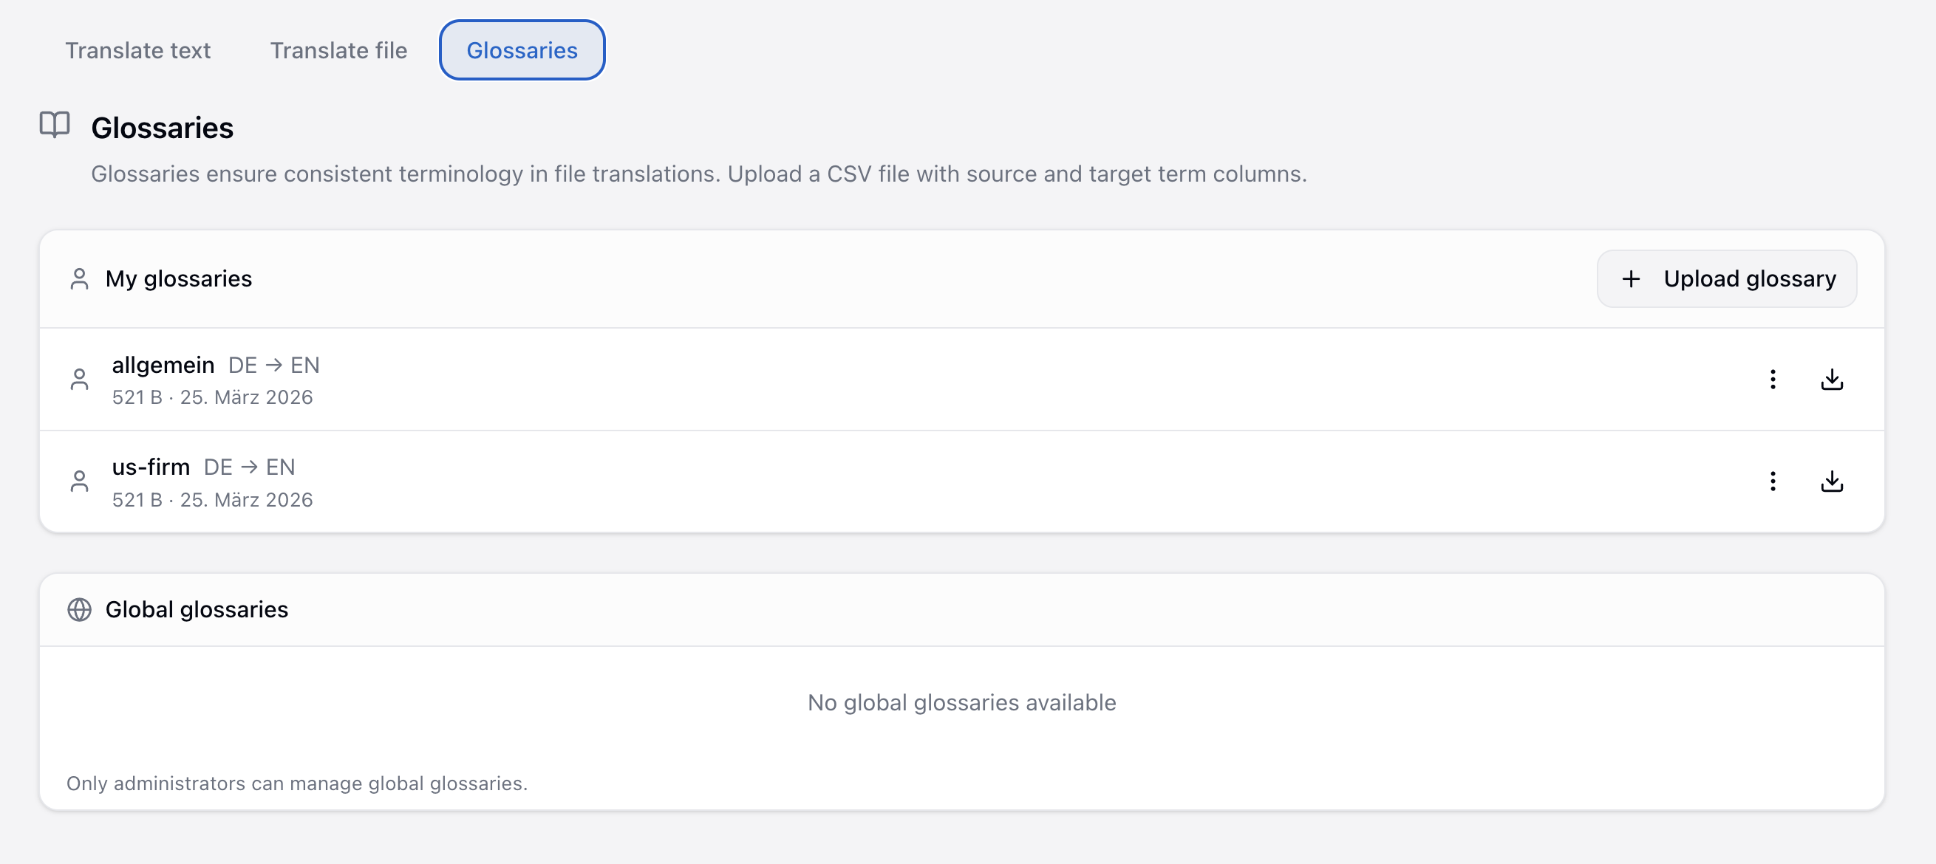Download the allgemein glossary
The image size is (1936, 864).
[1832, 380]
